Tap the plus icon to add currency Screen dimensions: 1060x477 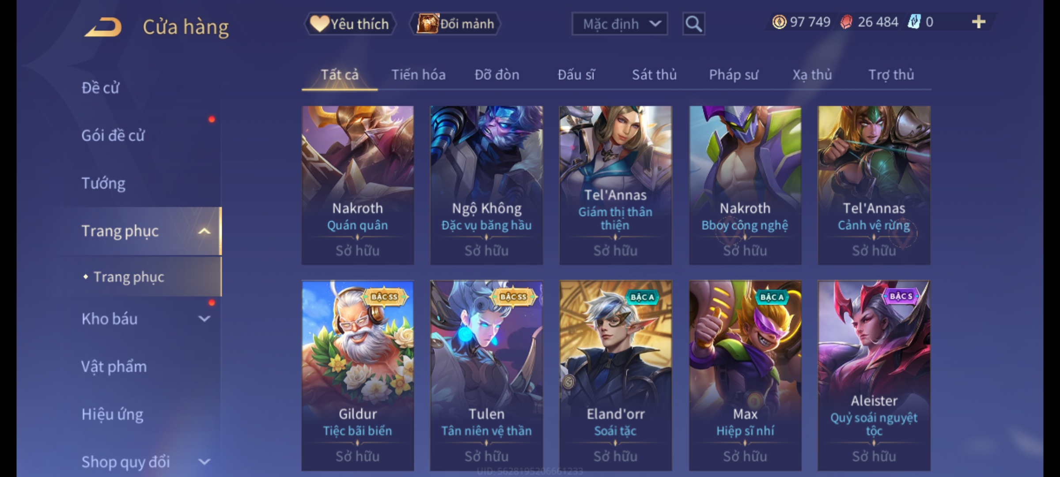pos(979,22)
